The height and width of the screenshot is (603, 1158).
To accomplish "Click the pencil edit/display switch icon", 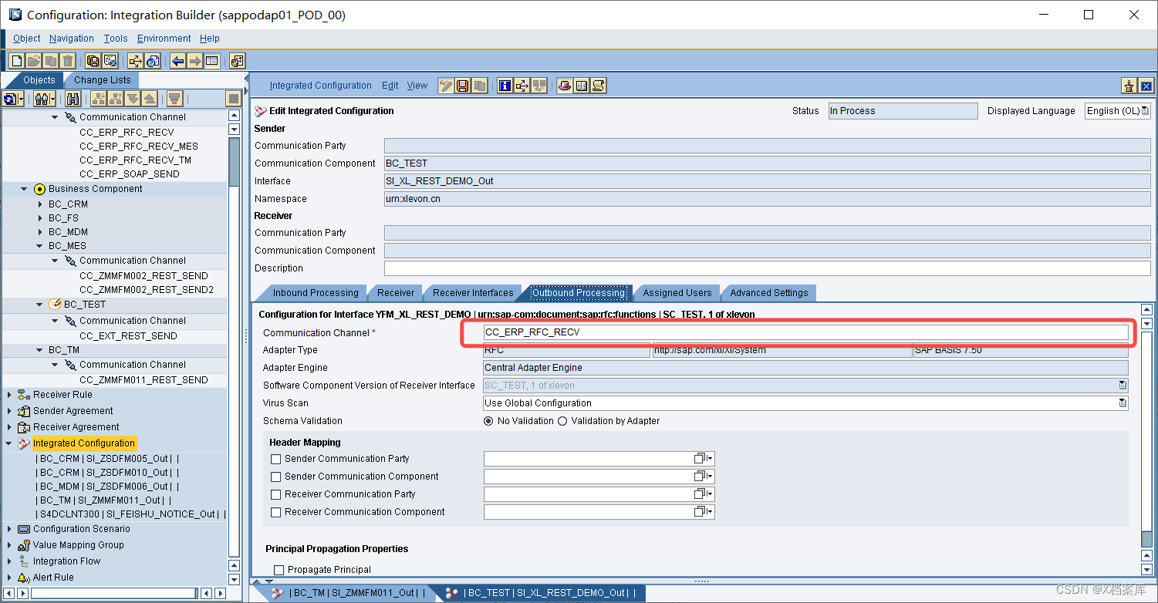I will pos(445,86).
